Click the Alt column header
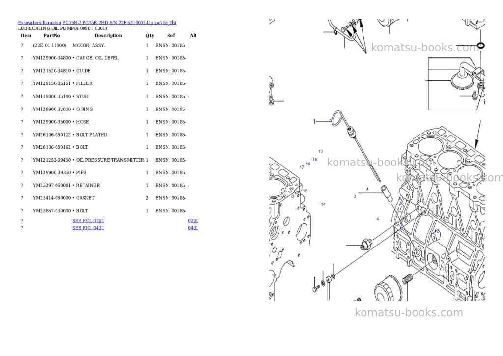The image size is (503, 356). (193, 35)
